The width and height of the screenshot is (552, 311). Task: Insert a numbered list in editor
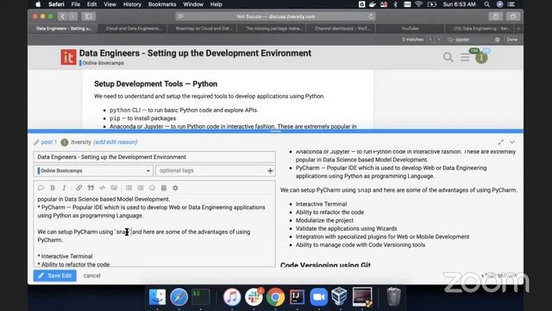point(141,188)
